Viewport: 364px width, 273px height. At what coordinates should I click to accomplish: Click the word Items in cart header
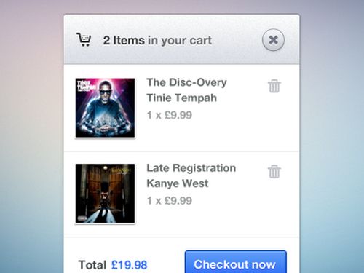click(129, 40)
